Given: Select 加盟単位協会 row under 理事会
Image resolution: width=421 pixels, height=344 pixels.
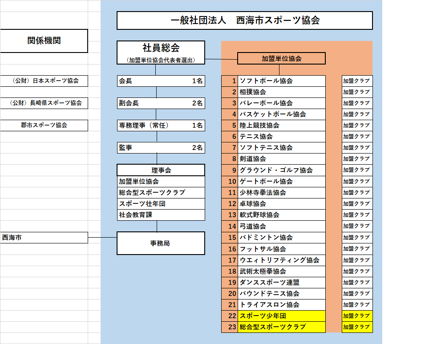Looking at the screenshot, I should tap(161, 182).
